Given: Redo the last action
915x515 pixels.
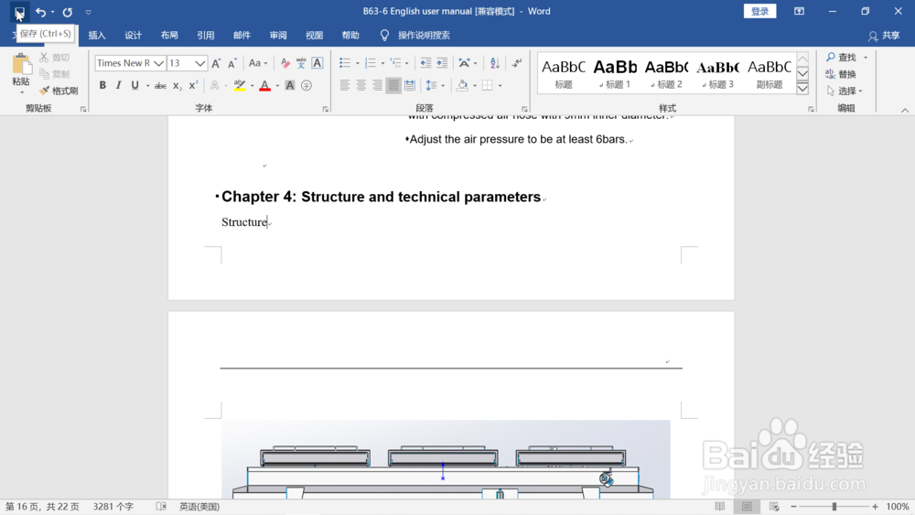Looking at the screenshot, I should coord(67,12).
